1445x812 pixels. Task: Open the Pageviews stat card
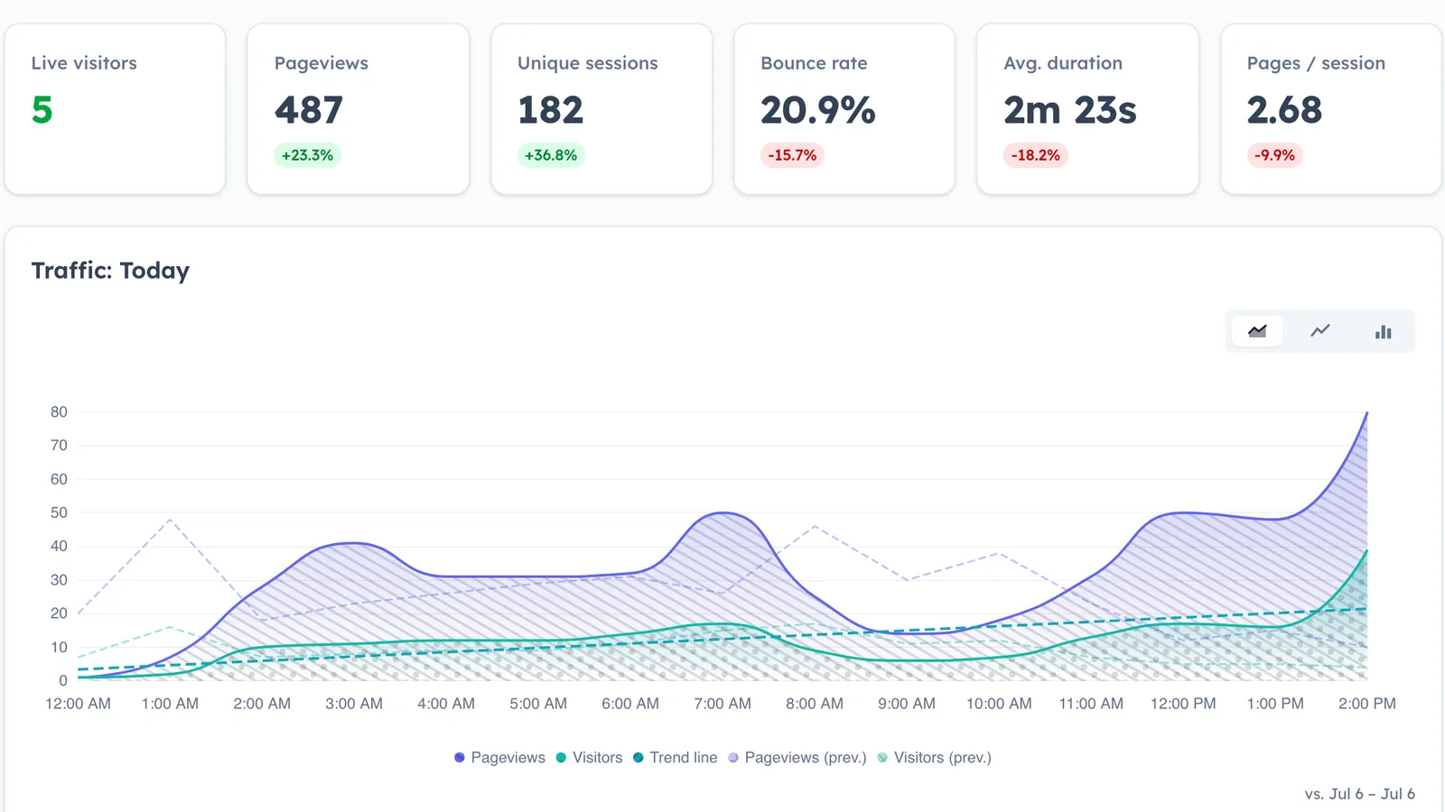tap(358, 109)
